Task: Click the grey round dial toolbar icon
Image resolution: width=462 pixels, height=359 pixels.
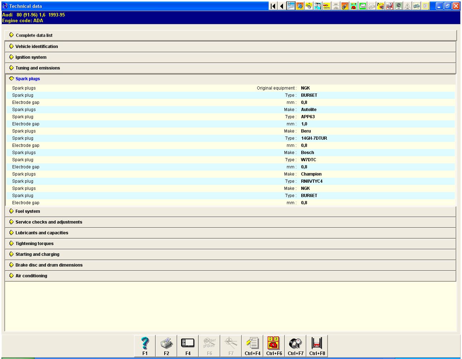Action: pyautogui.click(x=399, y=6)
